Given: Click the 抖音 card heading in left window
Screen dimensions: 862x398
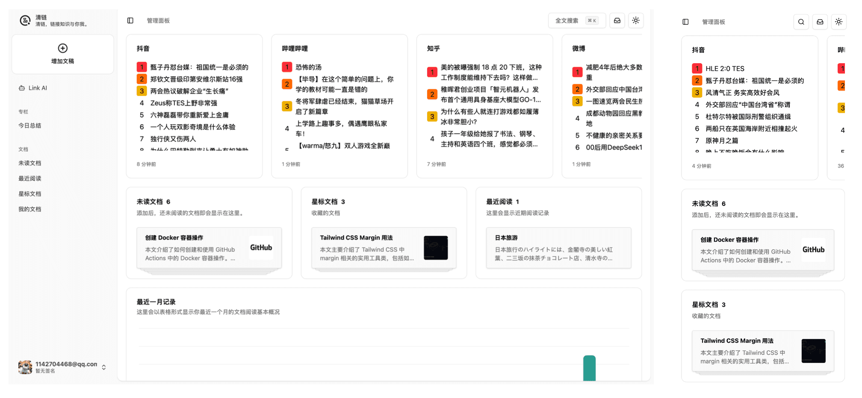Looking at the screenshot, I should 143,48.
